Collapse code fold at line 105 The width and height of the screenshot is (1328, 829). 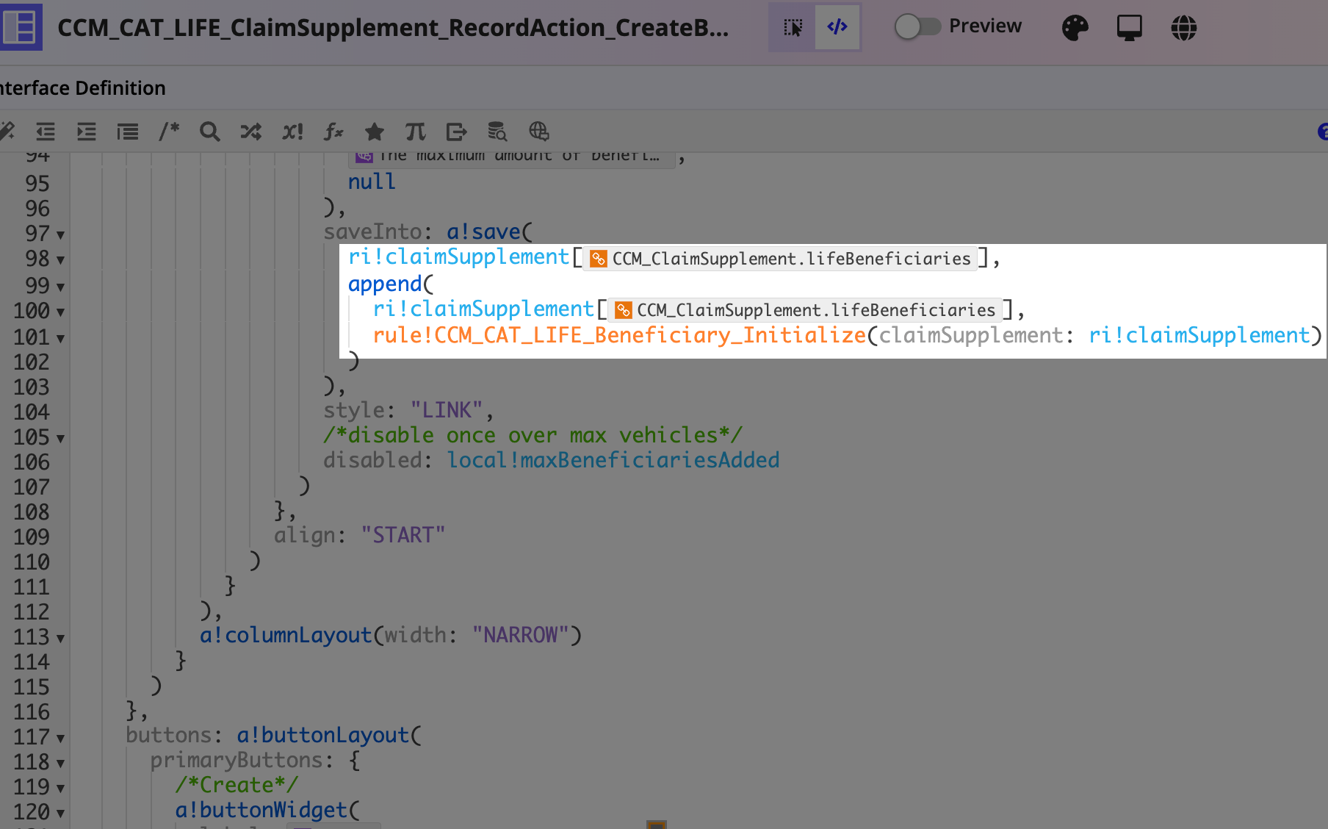60,439
